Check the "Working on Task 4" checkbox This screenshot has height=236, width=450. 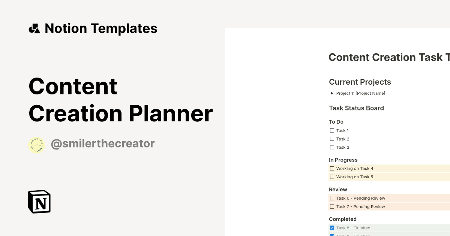pos(332,168)
